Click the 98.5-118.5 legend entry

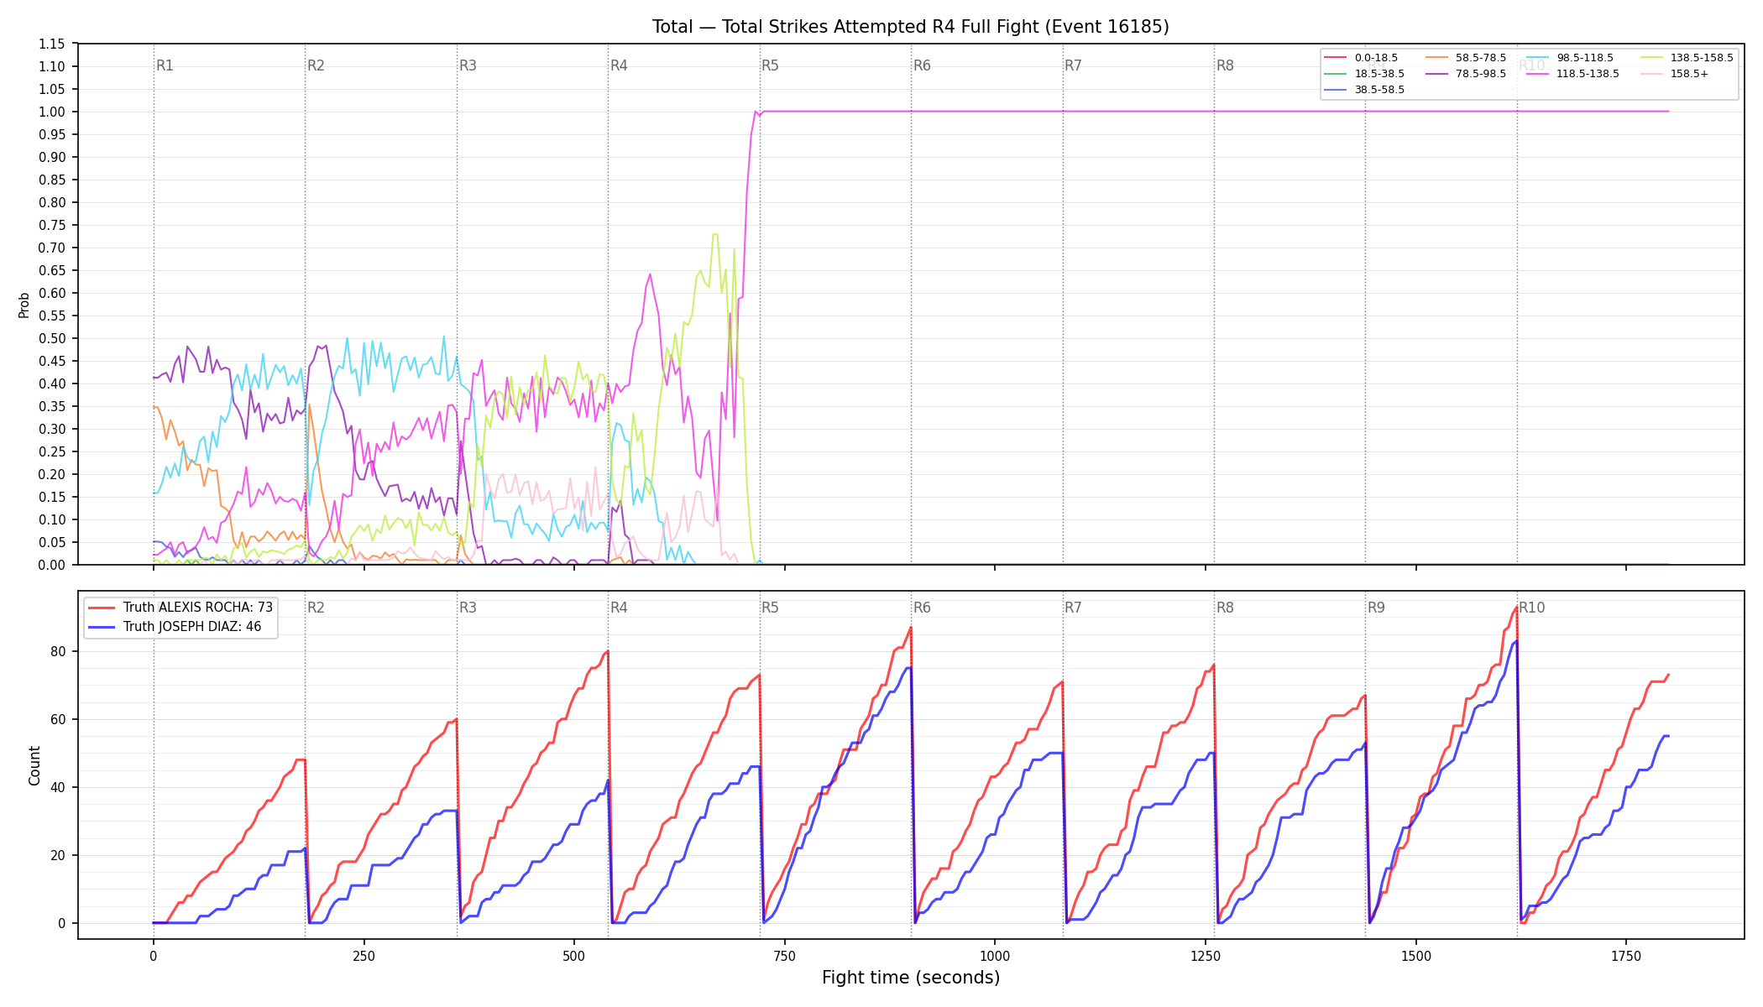pos(1570,58)
